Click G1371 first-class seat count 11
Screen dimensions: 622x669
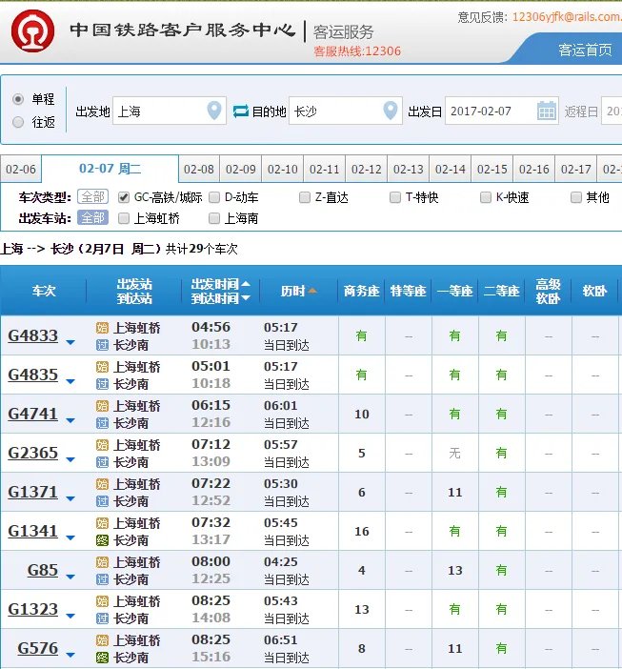(455, 493)
